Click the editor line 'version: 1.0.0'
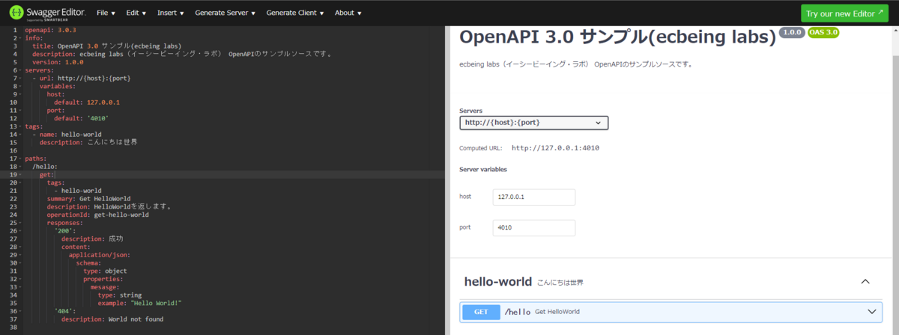This screenshot has height=335, width=899. [58, 62]
